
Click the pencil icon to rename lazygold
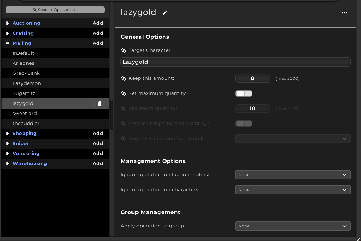click(x=165, y=13)
